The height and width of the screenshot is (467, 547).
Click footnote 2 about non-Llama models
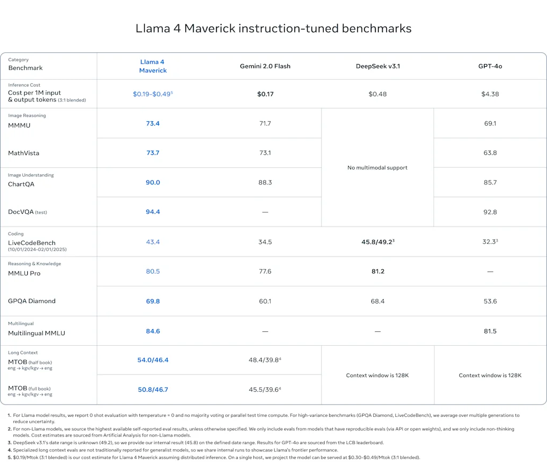[x=261, y=432]
